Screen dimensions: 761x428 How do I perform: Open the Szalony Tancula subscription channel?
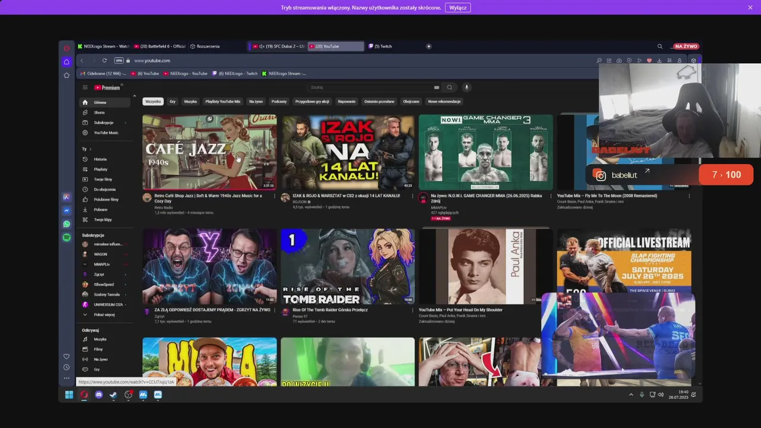(x=105, y=294)
